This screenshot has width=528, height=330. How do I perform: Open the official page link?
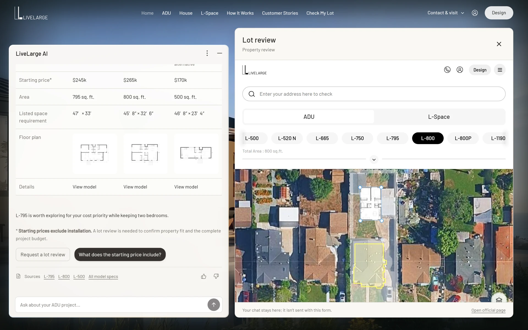click(x=488, y=310)
